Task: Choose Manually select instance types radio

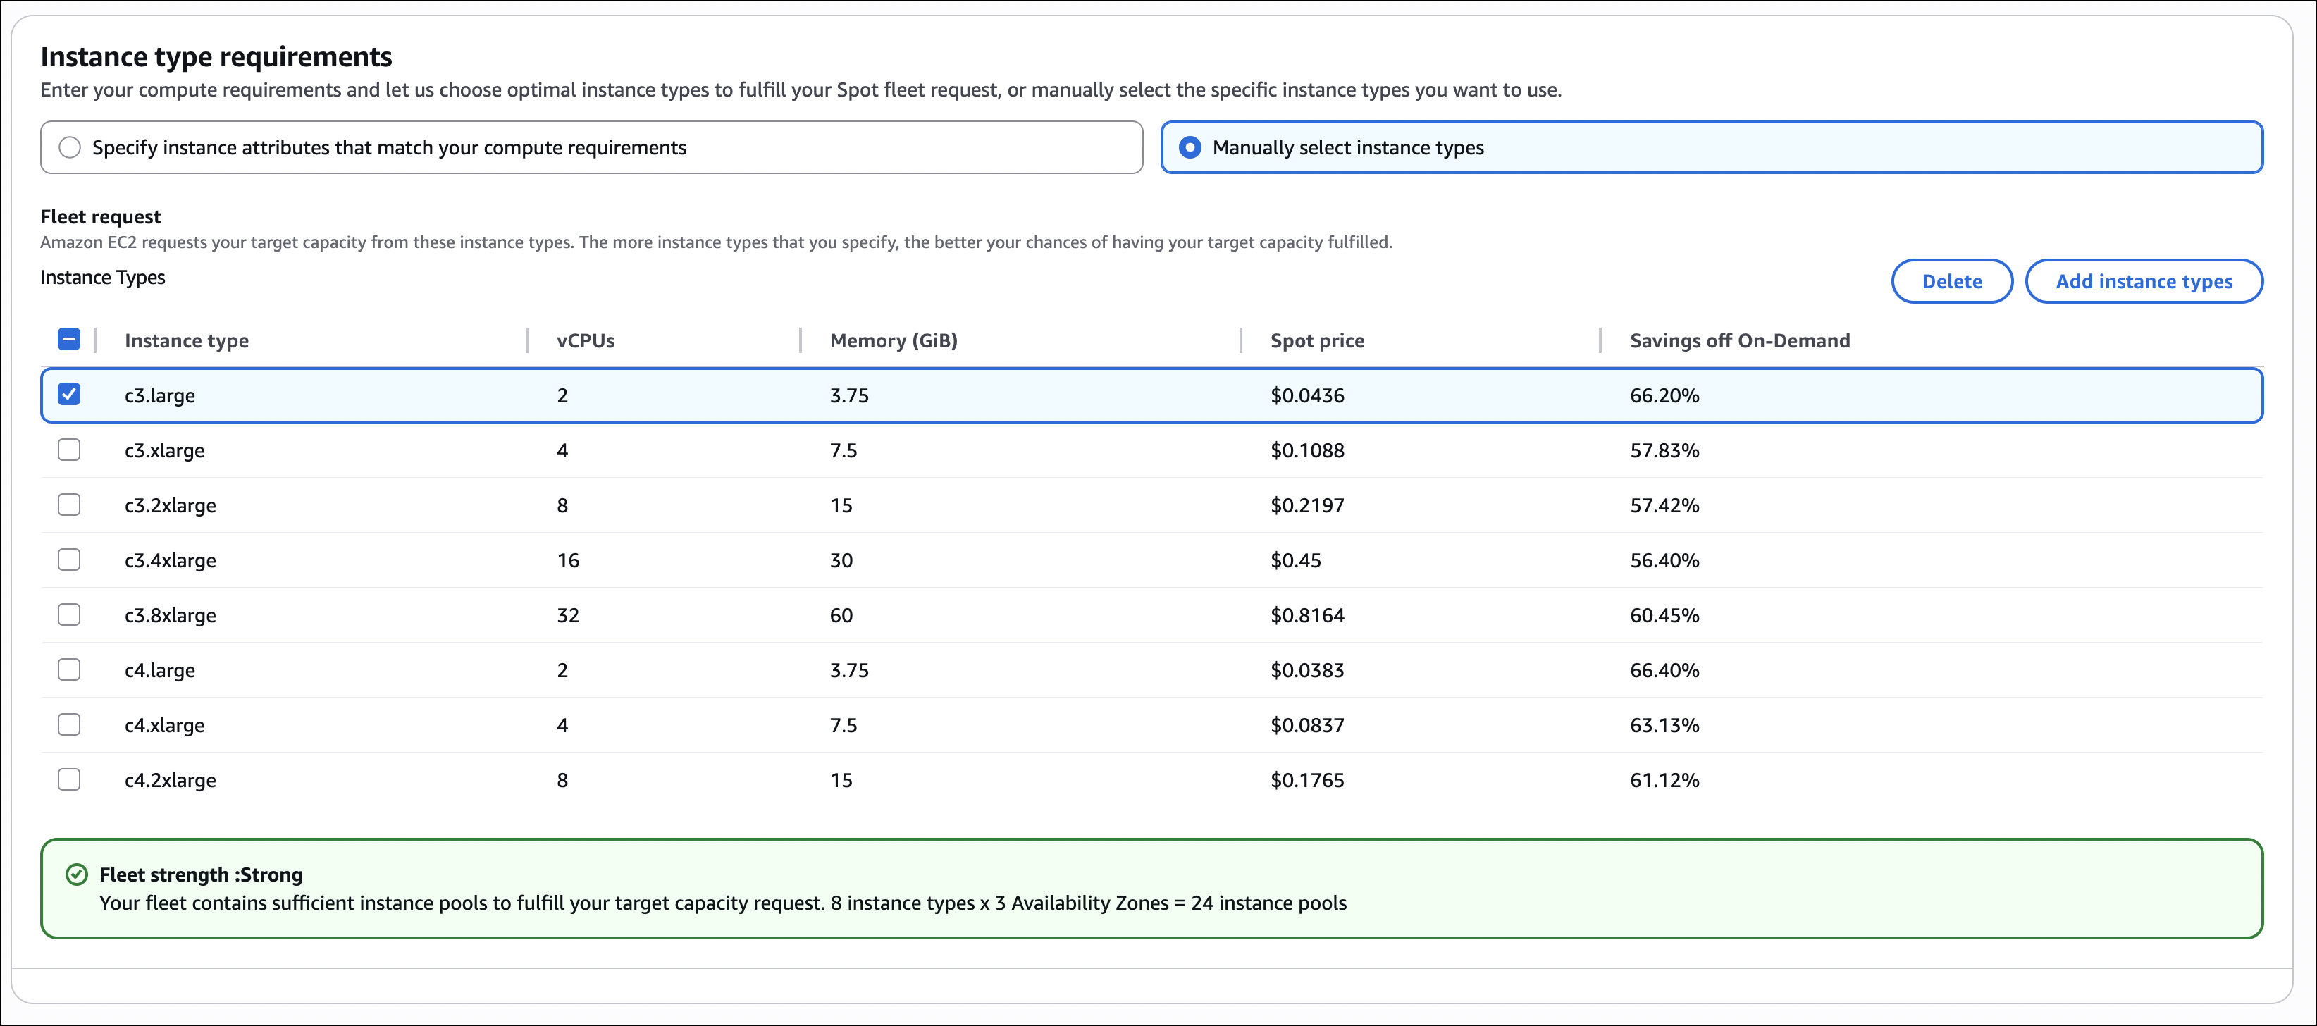Action: tap(1189, 147)
